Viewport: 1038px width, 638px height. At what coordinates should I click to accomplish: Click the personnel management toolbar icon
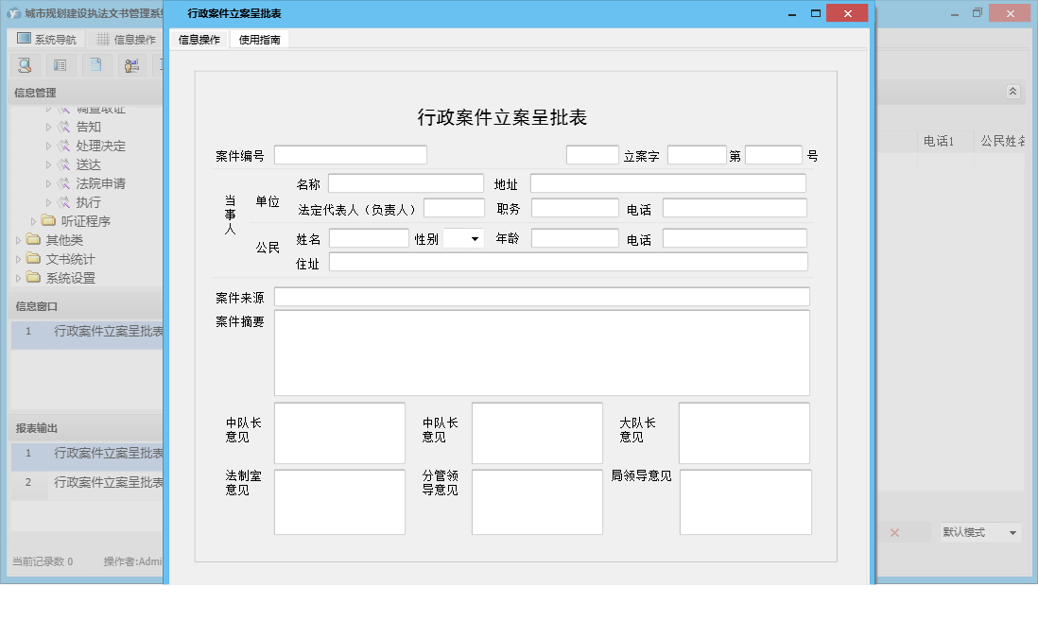132,65
